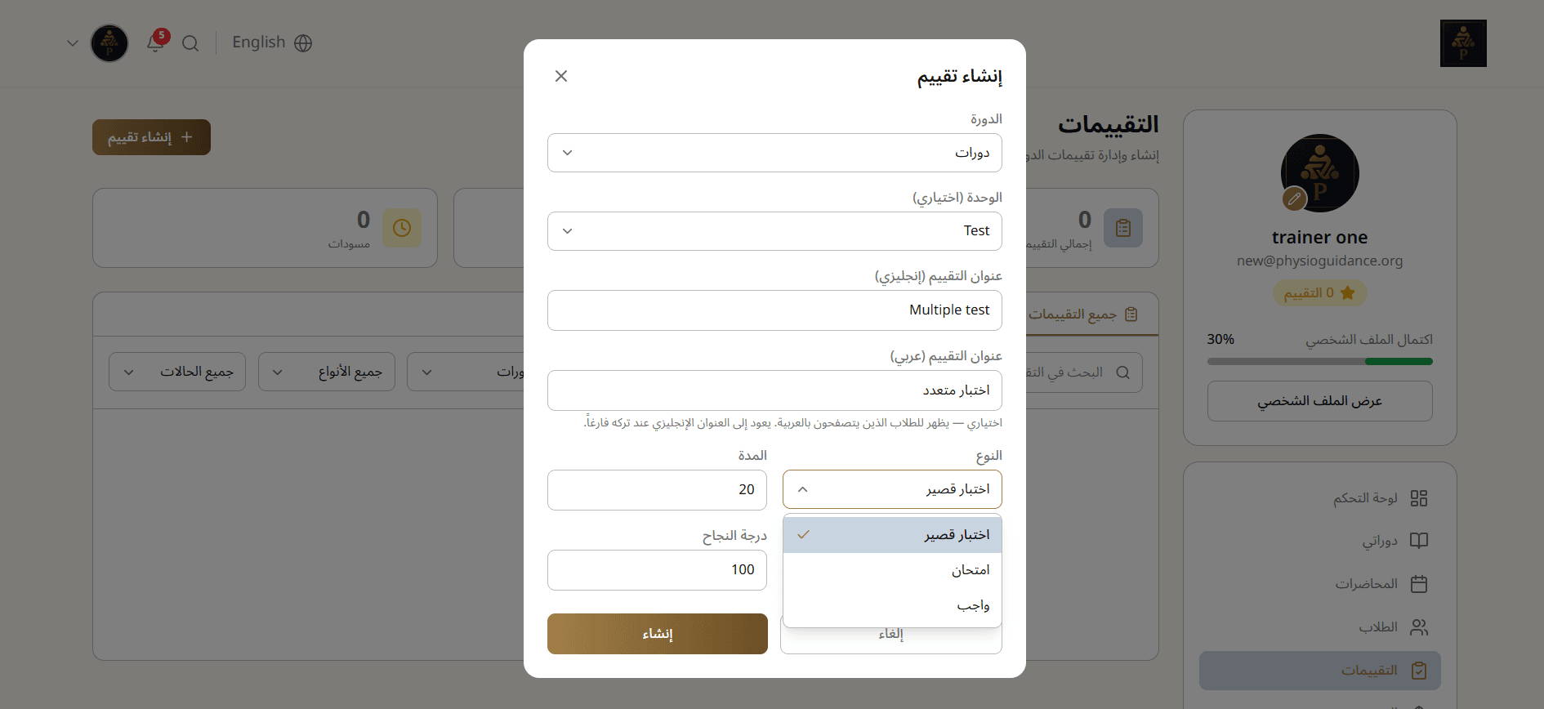
Task: Open لوحة التحكم dashboard icon
Action: coord(1419,498)
